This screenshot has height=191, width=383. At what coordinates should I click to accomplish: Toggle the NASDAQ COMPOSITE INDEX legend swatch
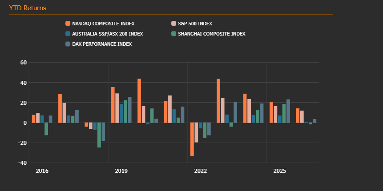pos(68,24)
